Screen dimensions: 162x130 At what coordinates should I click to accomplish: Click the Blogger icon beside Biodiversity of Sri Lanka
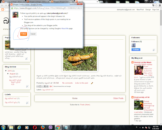(132, 97)
